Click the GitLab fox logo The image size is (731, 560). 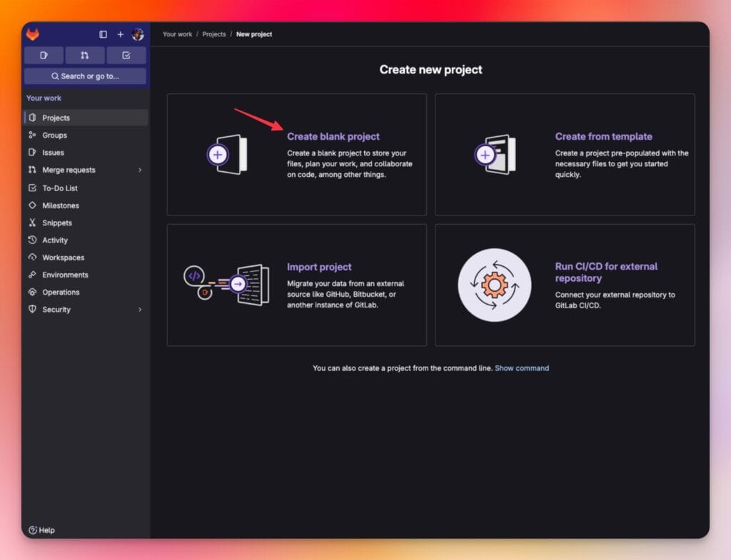33,34
